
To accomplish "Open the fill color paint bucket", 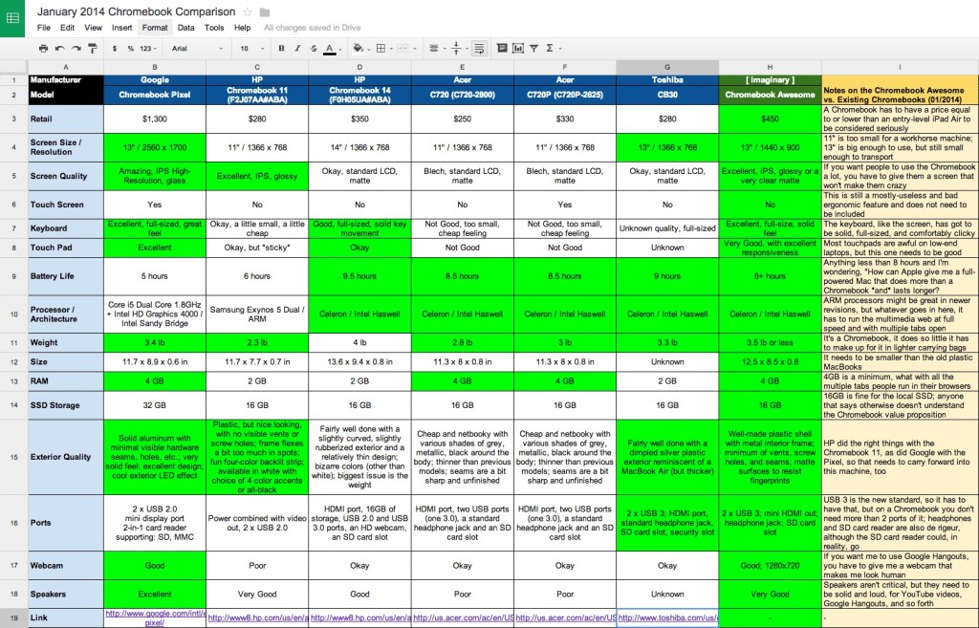I will coord(359,48).
